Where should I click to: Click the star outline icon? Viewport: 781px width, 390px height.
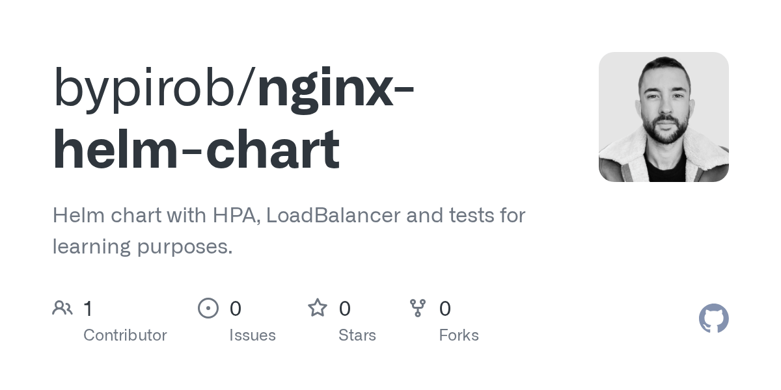[x=318, y=308]
